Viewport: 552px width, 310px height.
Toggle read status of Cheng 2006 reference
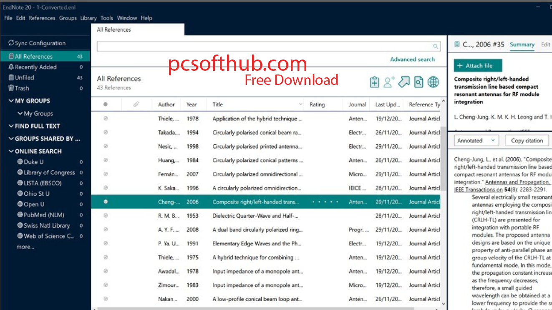click(106, 202)
